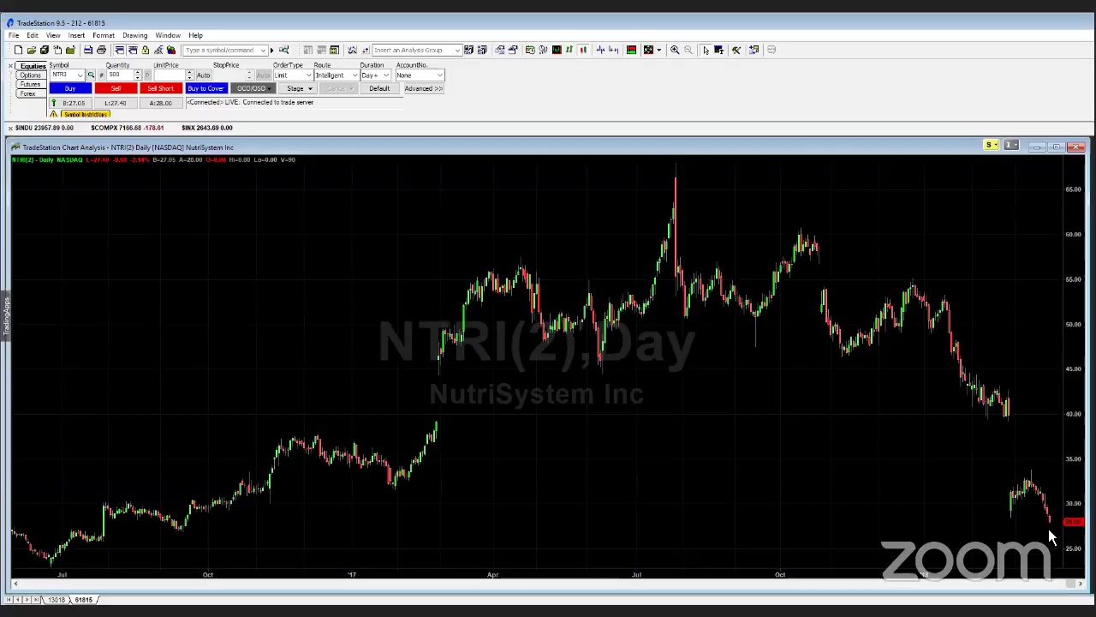1096x617 pixels.
Task: Open the Drawing menu
Action: point(134,35)
